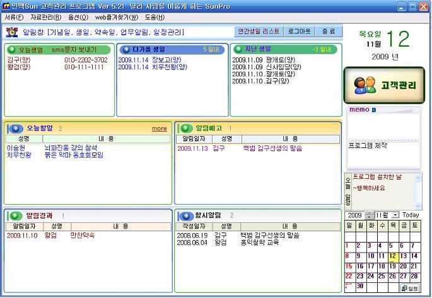Select the 2008.06.19 김구 항시알림 row
This screenshot has height=298, width=432.
click(238, 236)
